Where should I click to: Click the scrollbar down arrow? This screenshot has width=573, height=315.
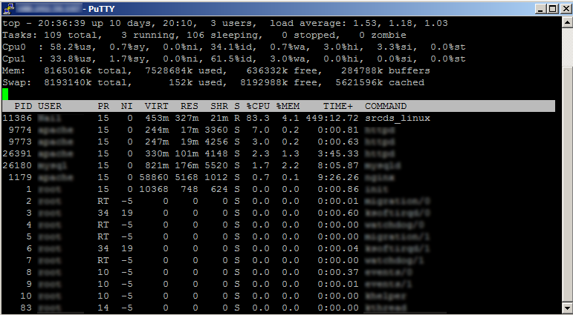(567, 308)
